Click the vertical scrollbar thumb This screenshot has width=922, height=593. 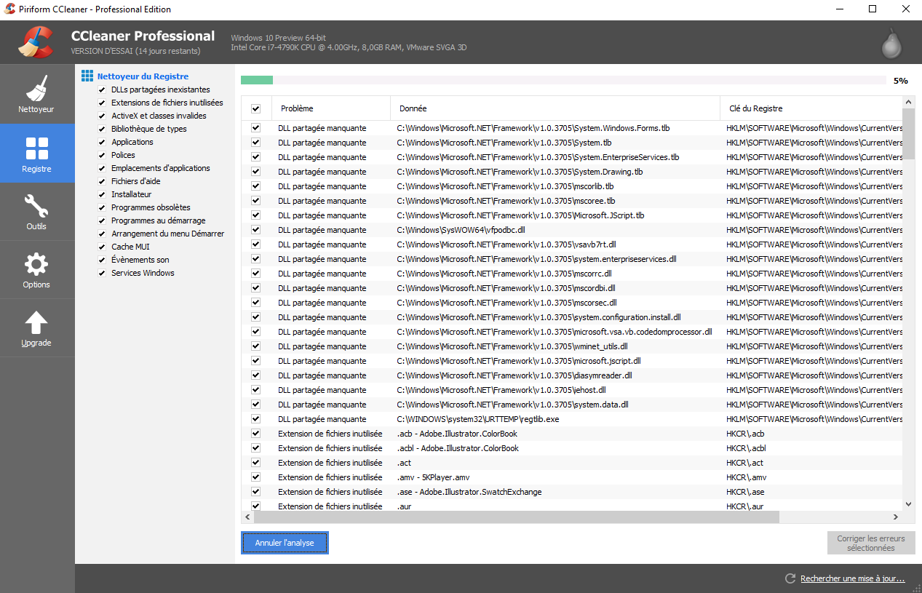point(909,134)
